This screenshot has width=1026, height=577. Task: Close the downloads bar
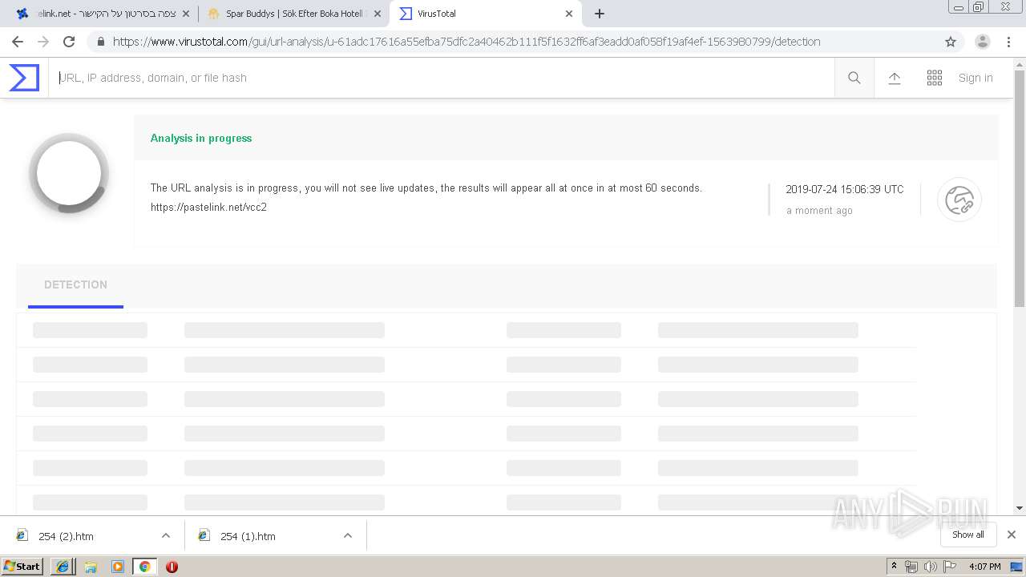coord(1012,535)
